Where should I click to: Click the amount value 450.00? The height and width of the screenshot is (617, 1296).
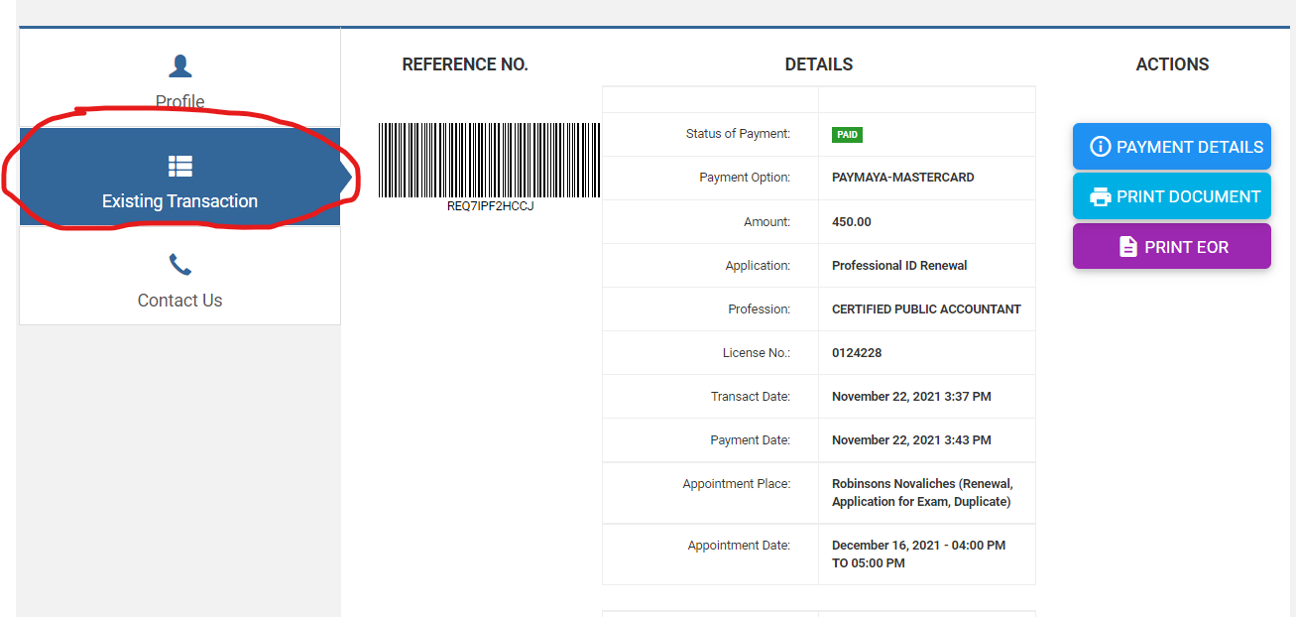pos(852,222)
